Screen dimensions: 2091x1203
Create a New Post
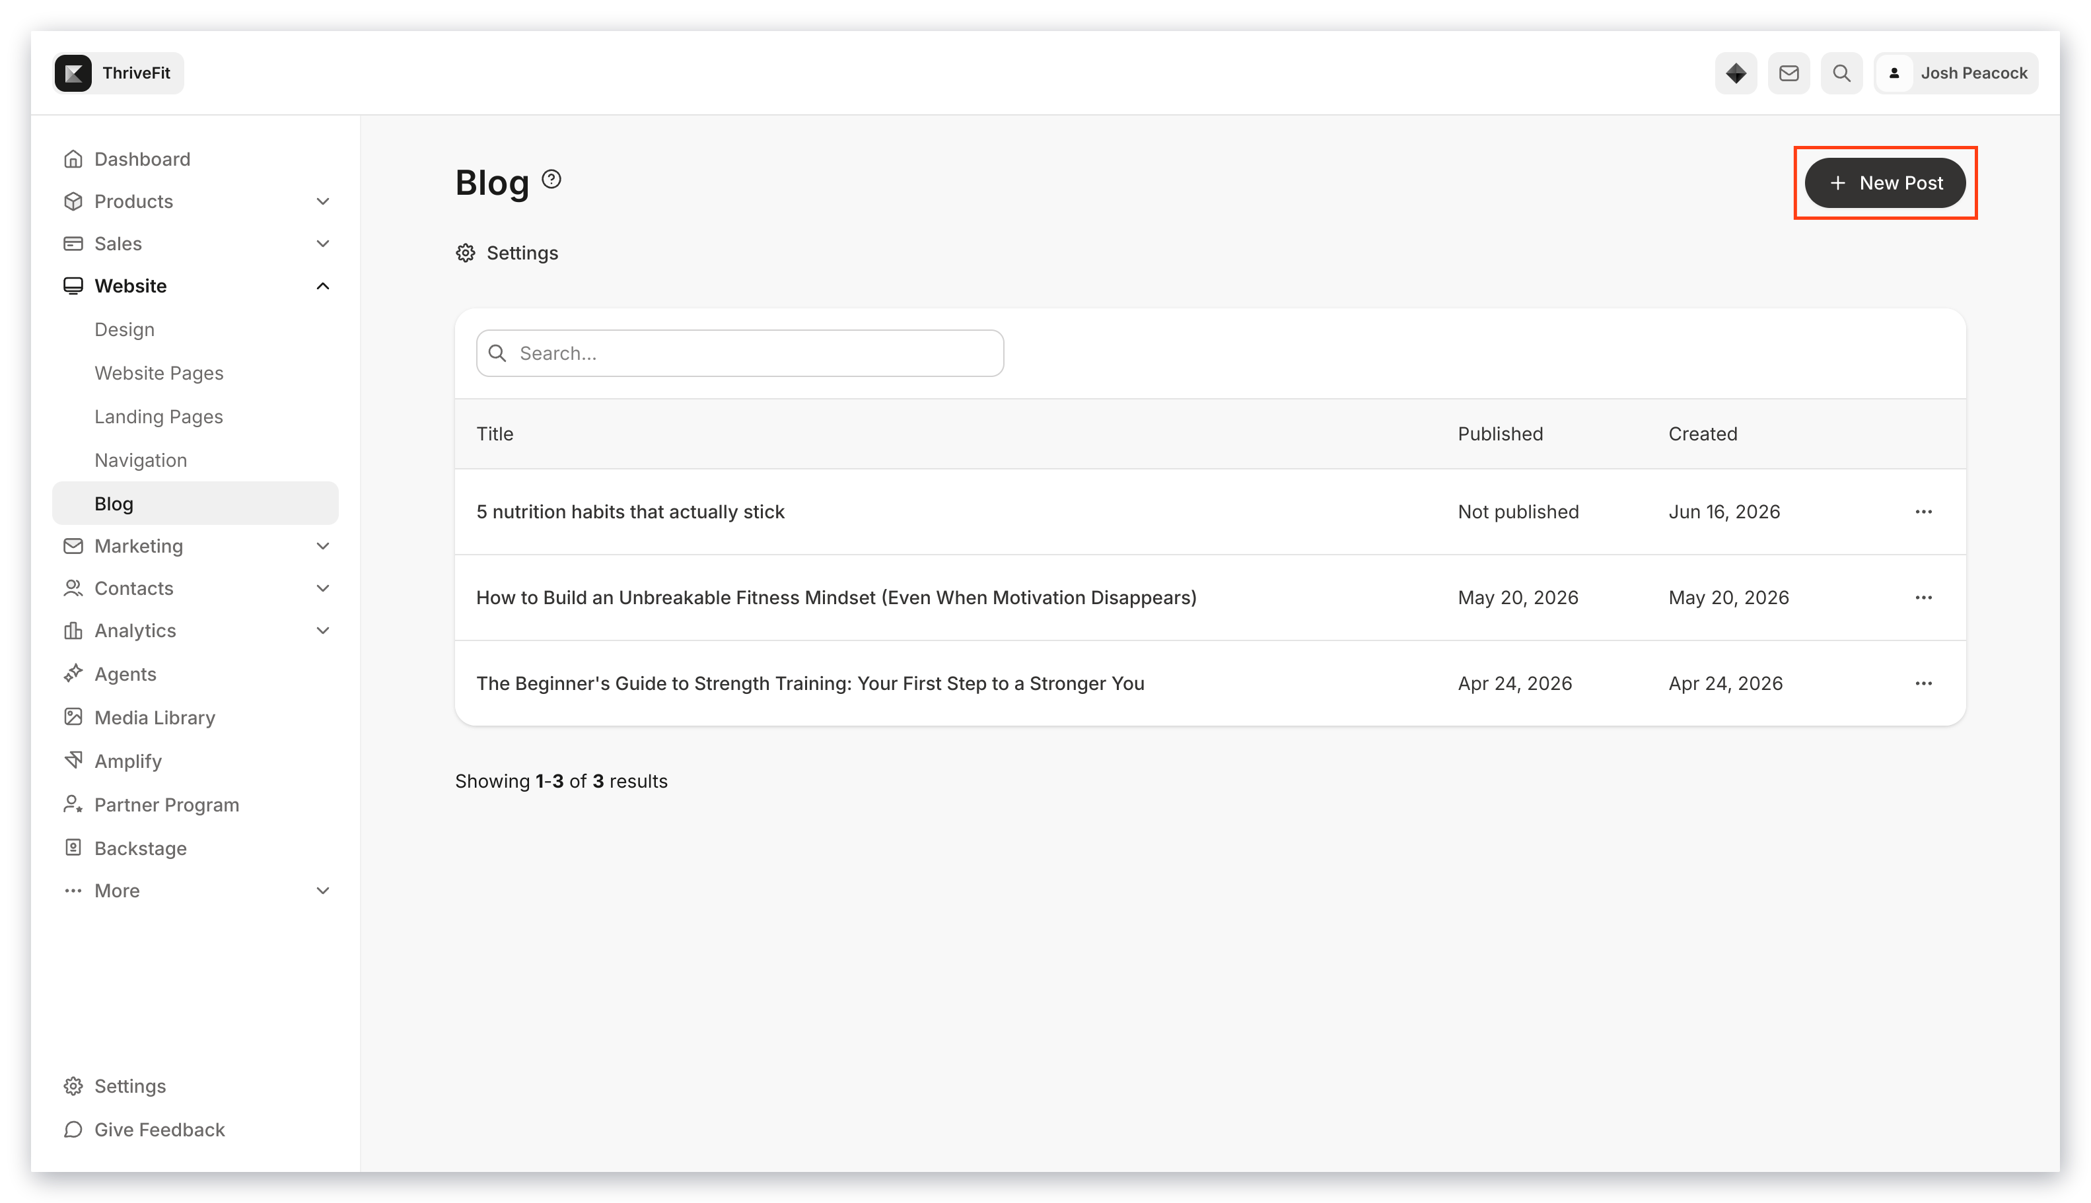point(1884,183)
